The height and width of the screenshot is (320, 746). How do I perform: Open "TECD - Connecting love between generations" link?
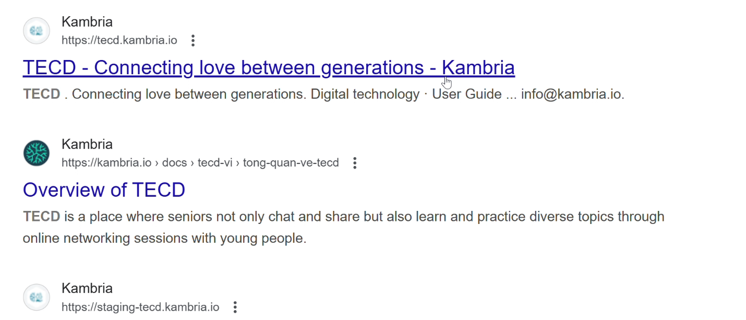pyautogui.click(x=268, y=68)
